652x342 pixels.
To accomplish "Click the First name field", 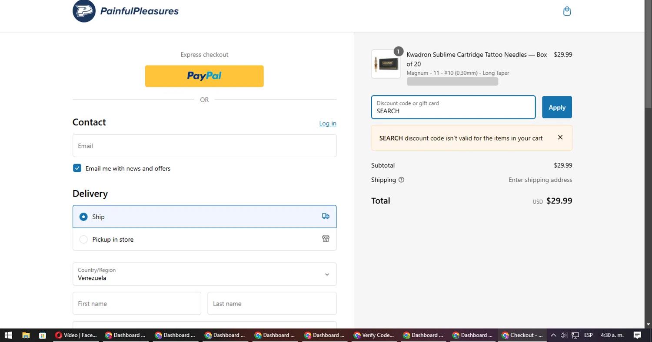I will click(x=137, y=303).
